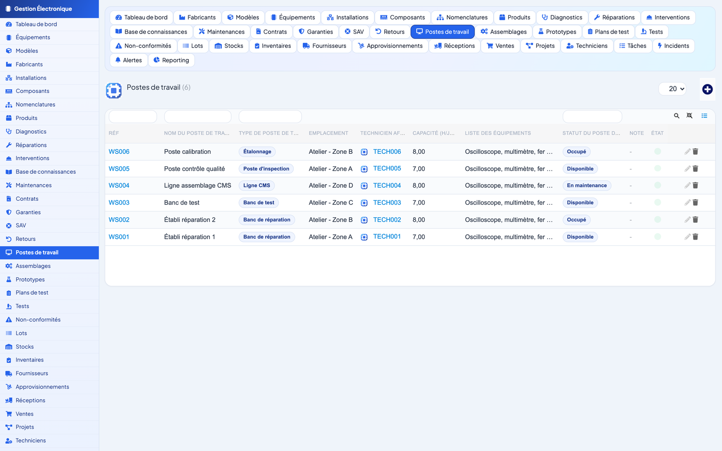
Task: Delete row WS001 with the trash icon
Action: [x=696, y=237]
